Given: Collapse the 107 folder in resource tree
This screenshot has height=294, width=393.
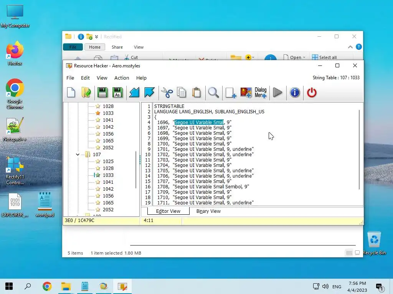Looking at the screenshot, I should tap(78, 155).
